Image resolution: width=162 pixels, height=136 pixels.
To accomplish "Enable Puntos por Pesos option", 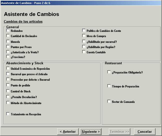I will click(8, 47).
